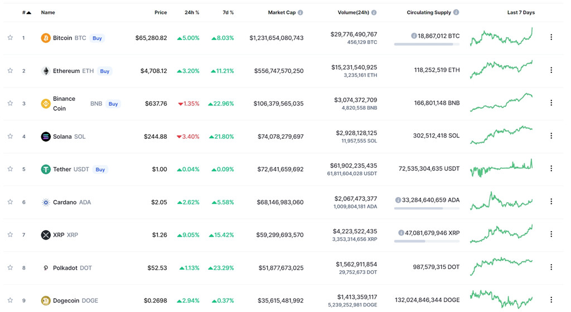The image size is (571, 312).
Task: Open Bitcoin 7-day sparkline chart
Action: [x=501, y=37]
